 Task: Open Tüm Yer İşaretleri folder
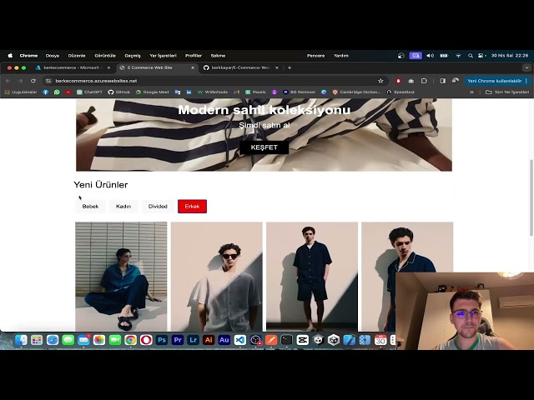coord(507,92)
